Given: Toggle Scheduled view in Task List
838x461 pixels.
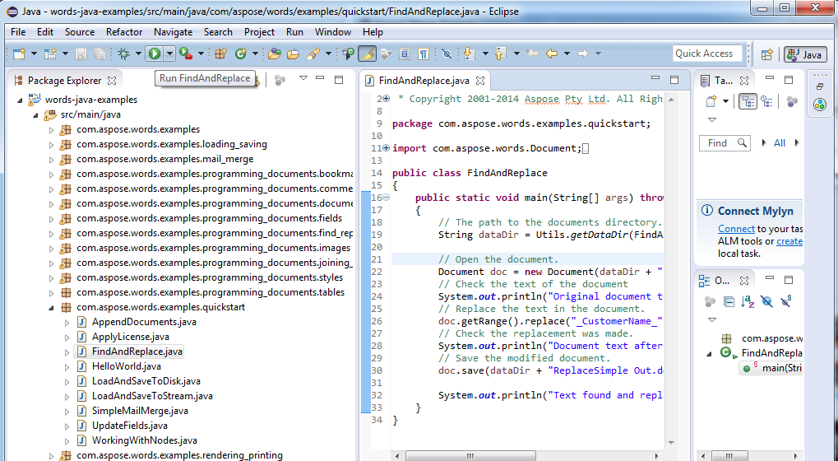Looking at the screenshot, I should tap(767, 101).
